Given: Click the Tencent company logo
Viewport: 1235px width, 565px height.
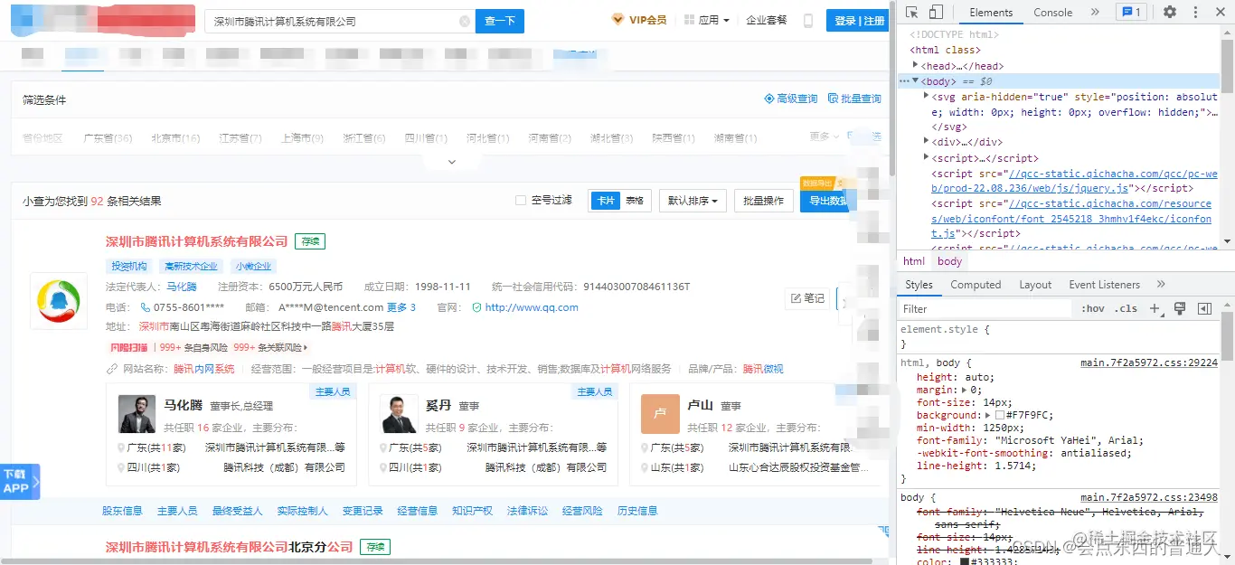Looking at the screenshot, I should [59, 301].
